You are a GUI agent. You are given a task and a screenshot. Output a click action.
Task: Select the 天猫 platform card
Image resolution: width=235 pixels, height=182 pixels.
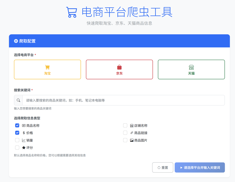(x=191, y=69)
